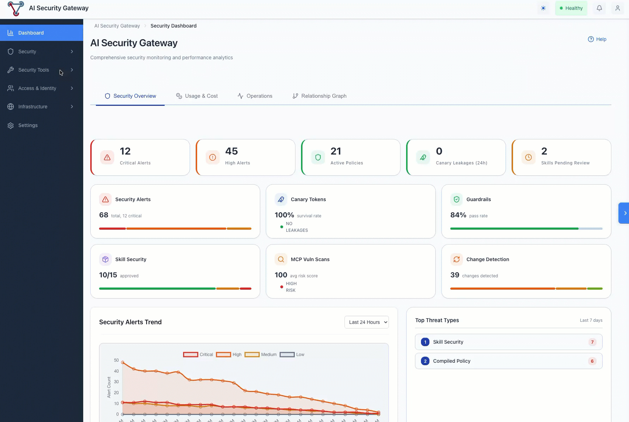The height and width of the screenshot is (422, 629).
Task: Click the Skill Security cube icon
Action: 105,259
